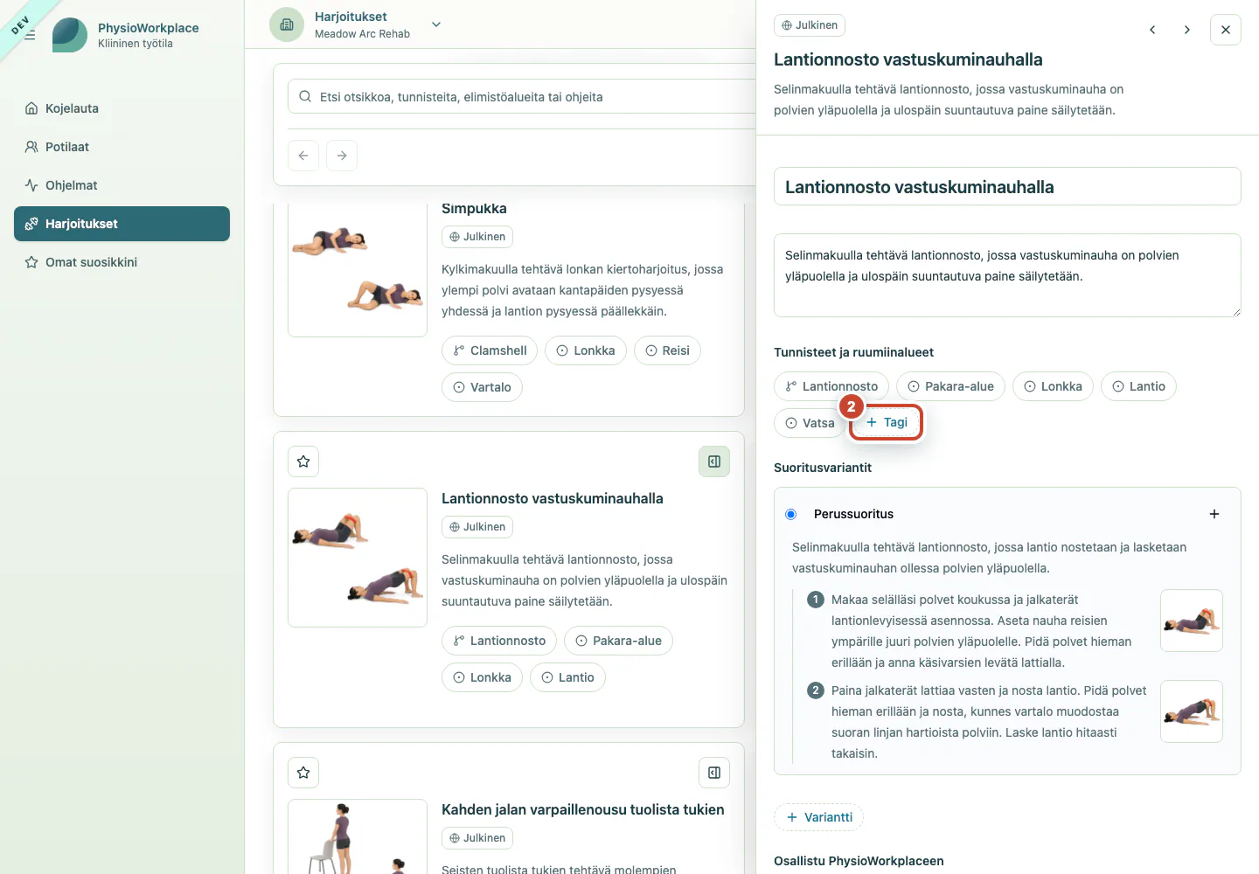Go to next exercise in detail panel
The width and height of the screenshot is (1259, 874).
tap(1186, 30)
